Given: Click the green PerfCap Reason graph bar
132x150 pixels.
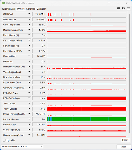Looking at the screenshot, I should point(87,119).
